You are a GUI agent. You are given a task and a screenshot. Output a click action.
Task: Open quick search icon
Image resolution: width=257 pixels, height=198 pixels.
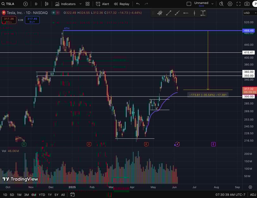click(221, 4)
